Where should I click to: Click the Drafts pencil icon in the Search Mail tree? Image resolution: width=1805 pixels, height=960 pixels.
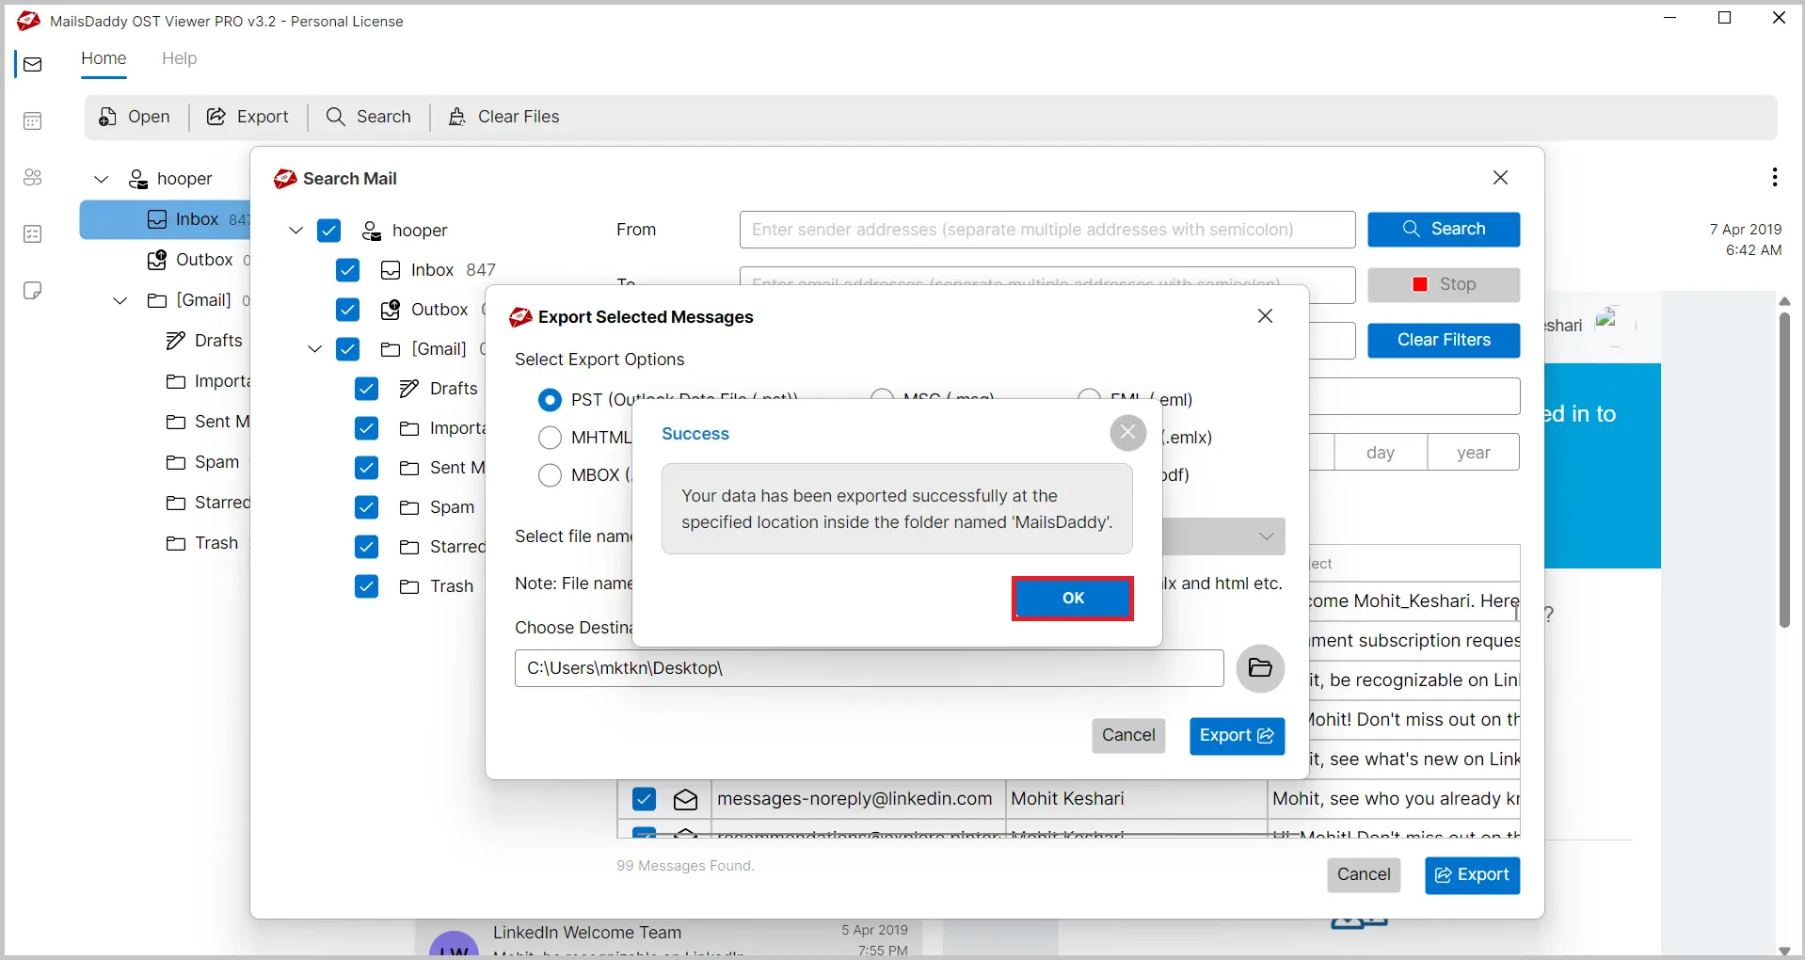[409, 389]
